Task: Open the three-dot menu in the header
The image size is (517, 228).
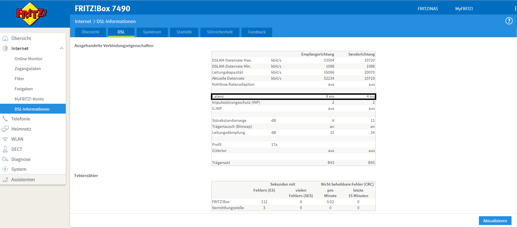Action: (x=515, y=9)
